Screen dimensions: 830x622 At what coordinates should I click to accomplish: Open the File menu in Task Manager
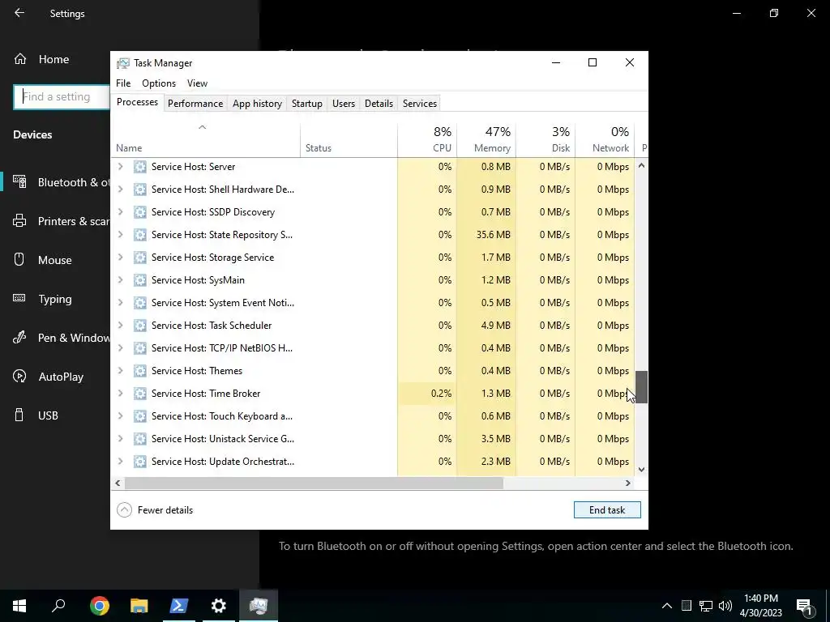point(123,83)
